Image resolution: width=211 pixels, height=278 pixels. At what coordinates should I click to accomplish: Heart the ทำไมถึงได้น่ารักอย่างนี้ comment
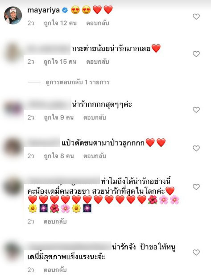tap(196, 187)
